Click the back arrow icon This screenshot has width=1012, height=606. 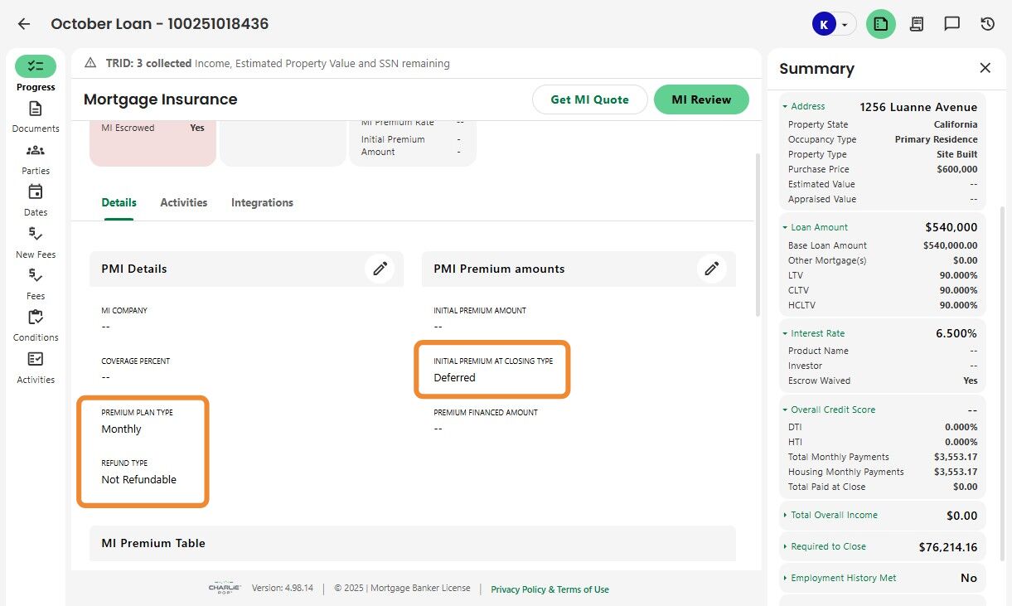point(24,24)
